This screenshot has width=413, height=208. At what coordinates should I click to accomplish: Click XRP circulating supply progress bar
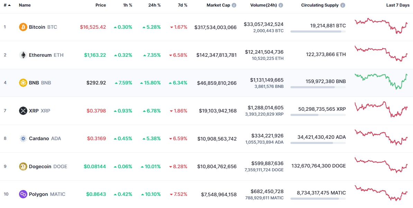click(318, 115)
